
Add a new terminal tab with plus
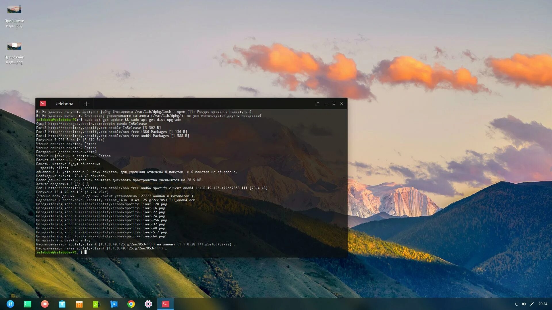click(x=86, y=104)
